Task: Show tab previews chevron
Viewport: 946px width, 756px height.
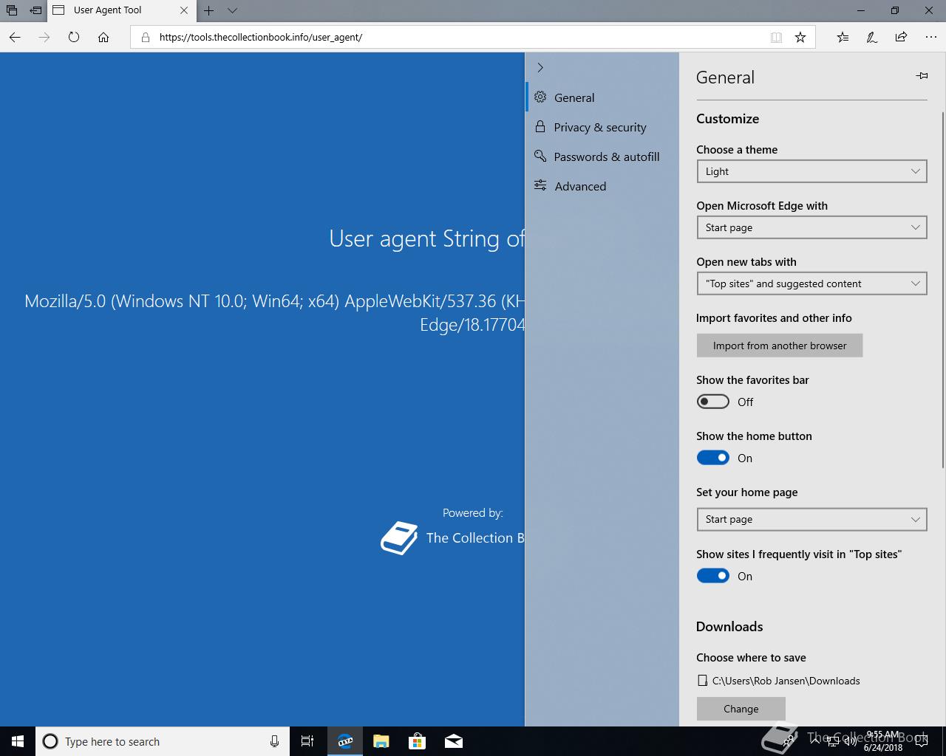Action: point(232,10)
